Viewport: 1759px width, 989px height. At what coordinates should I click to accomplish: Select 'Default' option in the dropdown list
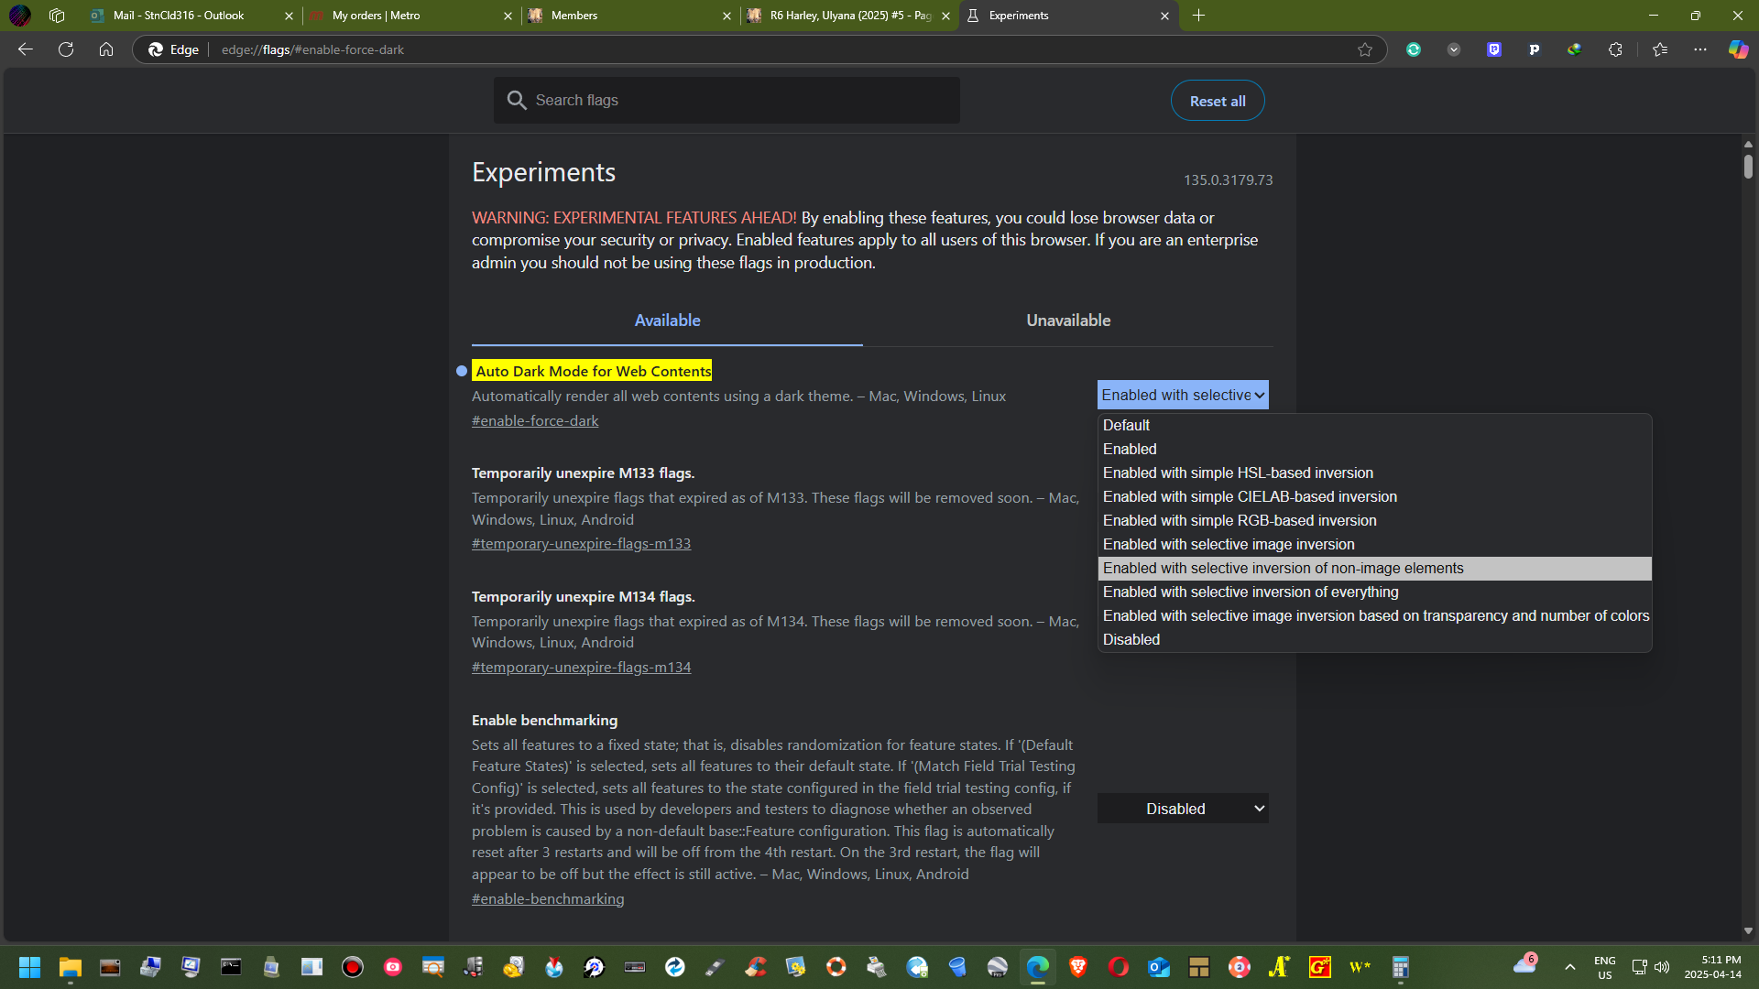coord(1126,425)
